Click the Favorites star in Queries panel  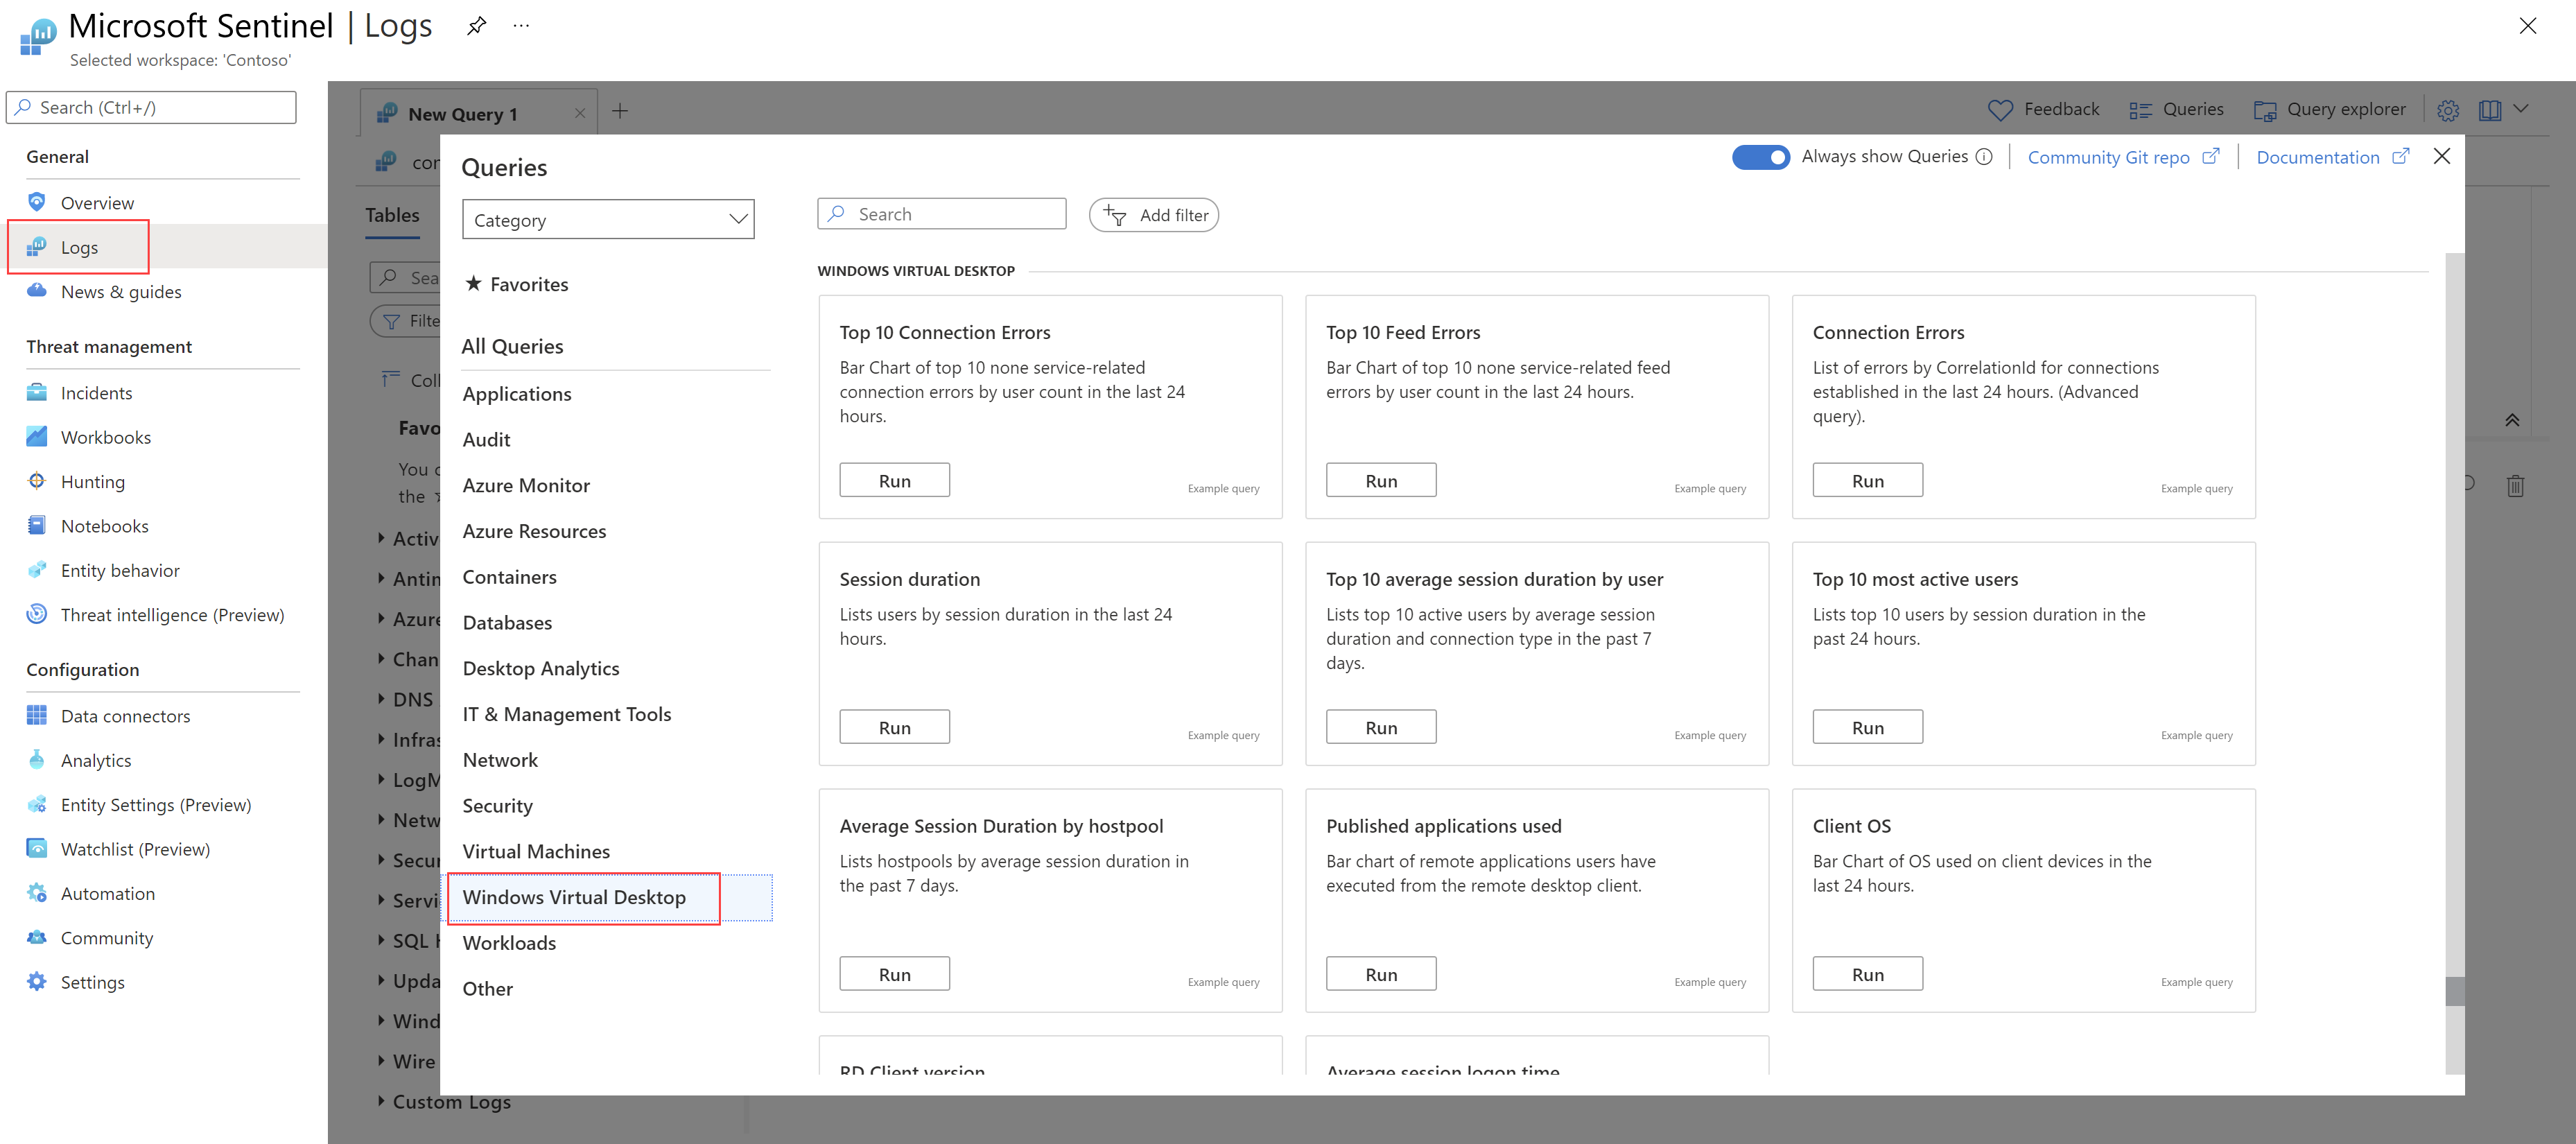(x=473, y=284)
